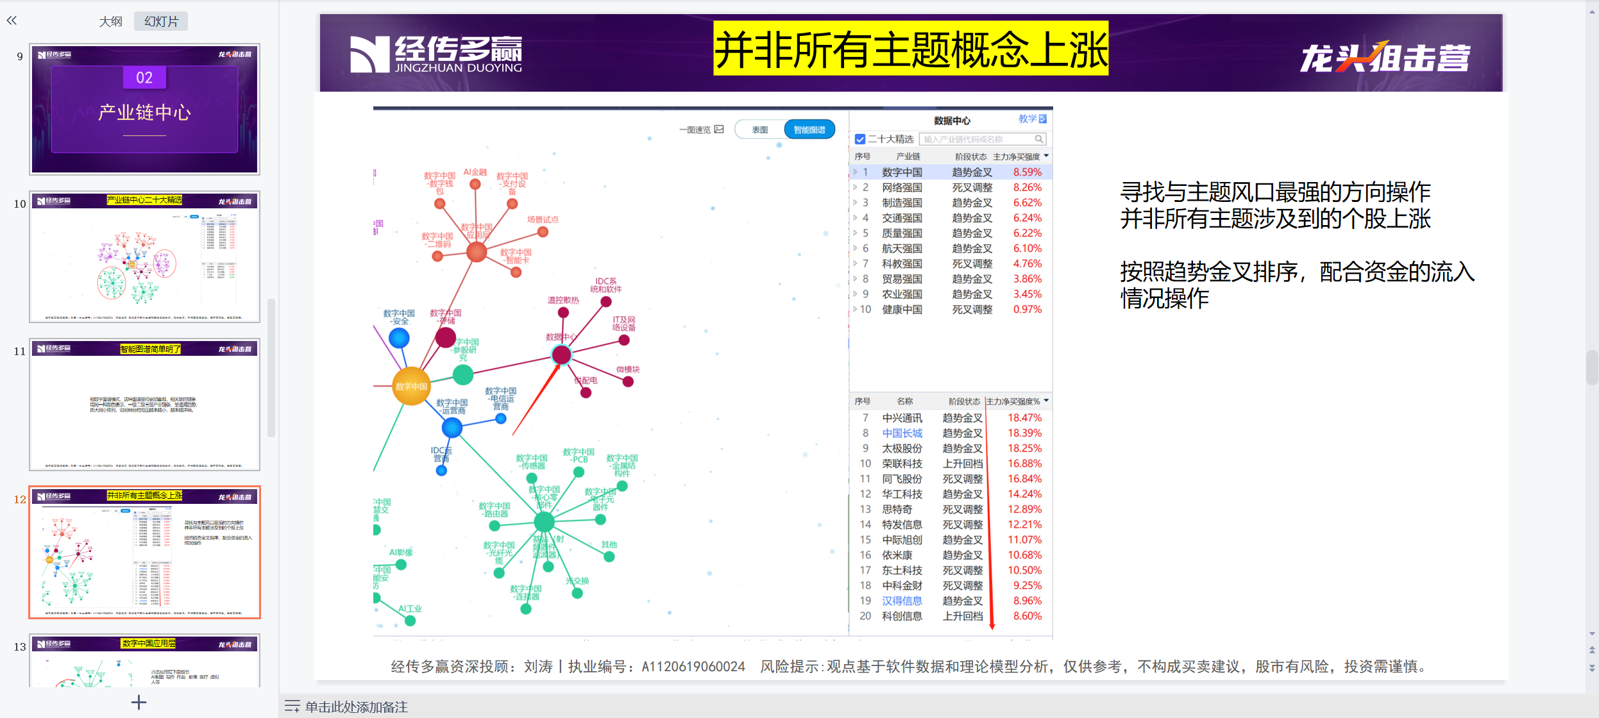Click the 微模块 node in graph
Image resolution: width=1599 pixels, height=718 pixels.
pyautogui.click(x=628, y=381)
